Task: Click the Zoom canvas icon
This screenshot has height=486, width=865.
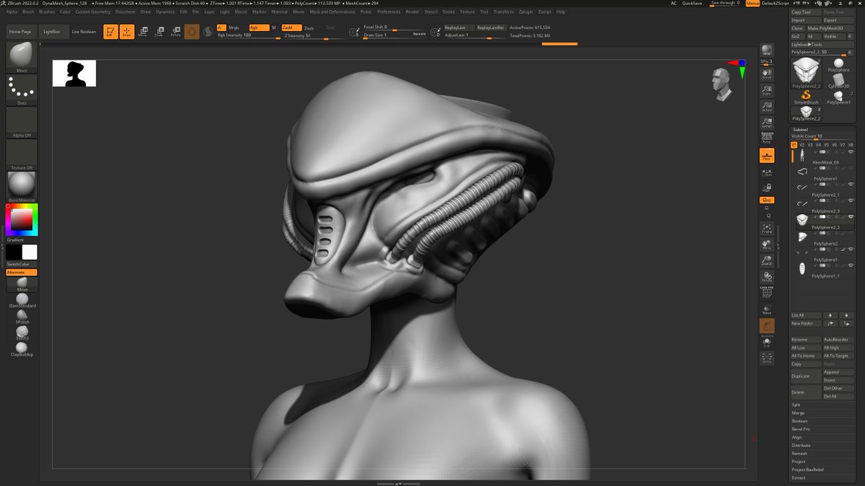Action: coord(767,91)
